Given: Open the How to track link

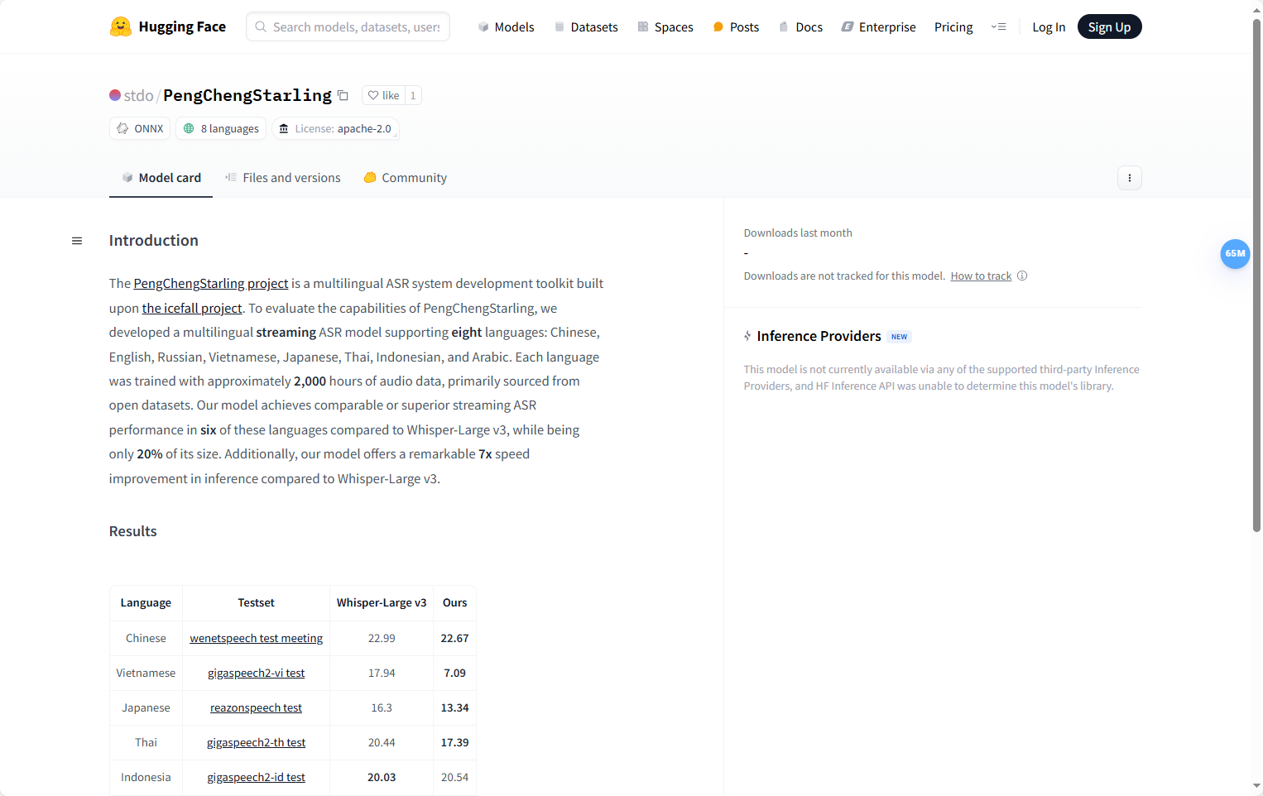Looking at the screenshot, I should pyautogui.click(x=981, y=276).
